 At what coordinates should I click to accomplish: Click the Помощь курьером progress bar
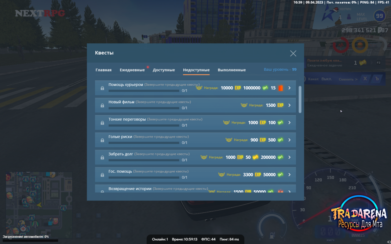coord(144,91)
